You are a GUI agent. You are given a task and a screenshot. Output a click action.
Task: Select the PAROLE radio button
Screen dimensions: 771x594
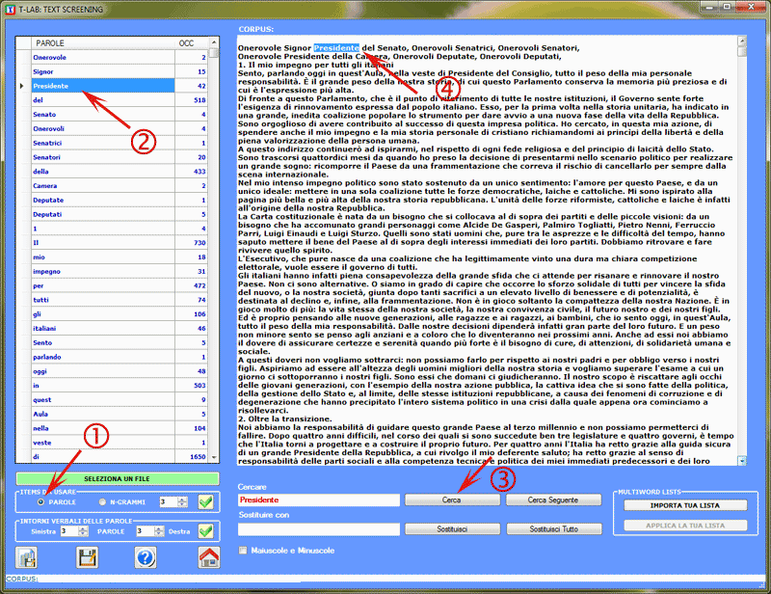click(40, 502)
